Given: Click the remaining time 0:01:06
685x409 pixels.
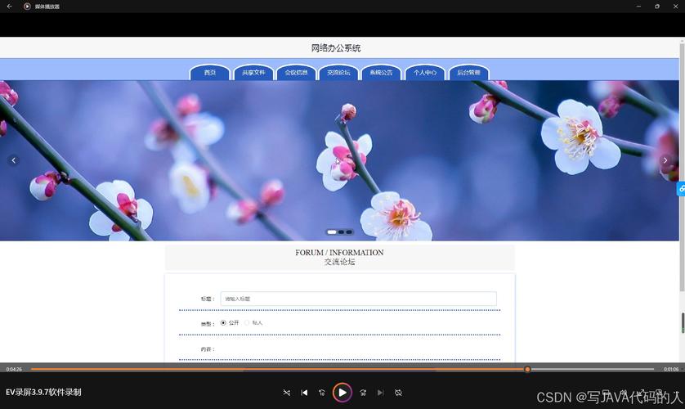Looking at the screenshot, I should coord(671,369).
